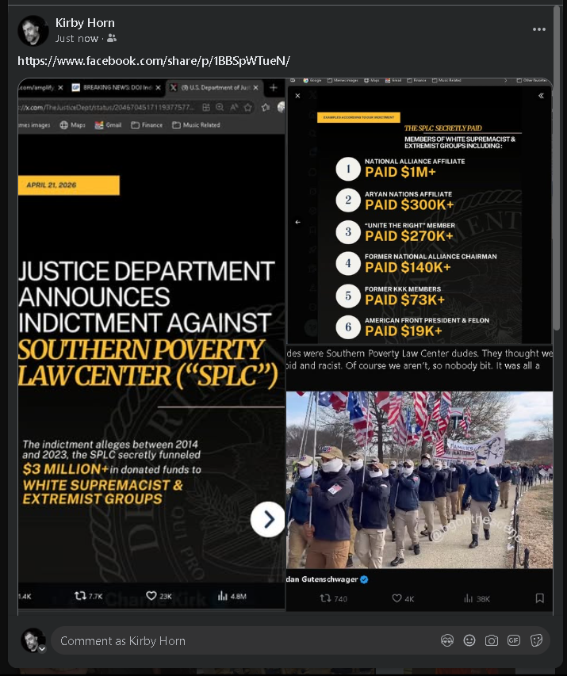Click the Maps bookmark
Viewport: 567px width, 676px height.
[72, 125]
